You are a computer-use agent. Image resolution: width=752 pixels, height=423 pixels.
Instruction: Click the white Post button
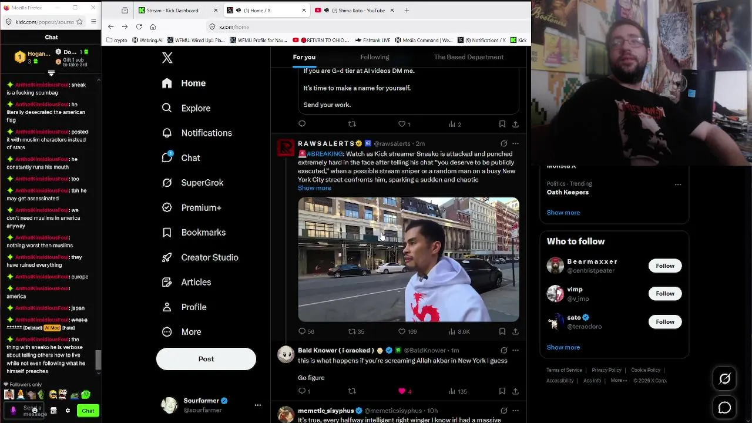pyautogui.click(x=206, y=359)
